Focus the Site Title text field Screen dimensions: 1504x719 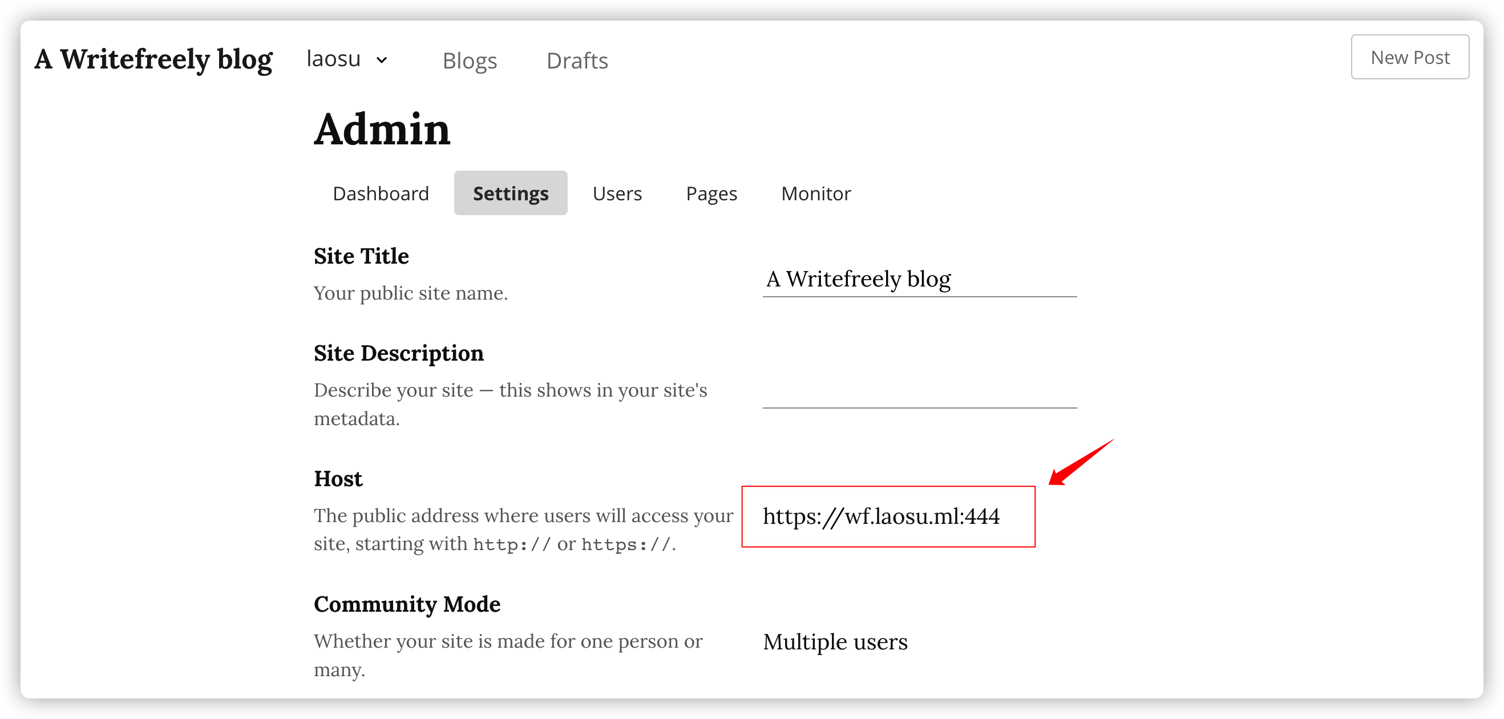[x=919, y=279]
